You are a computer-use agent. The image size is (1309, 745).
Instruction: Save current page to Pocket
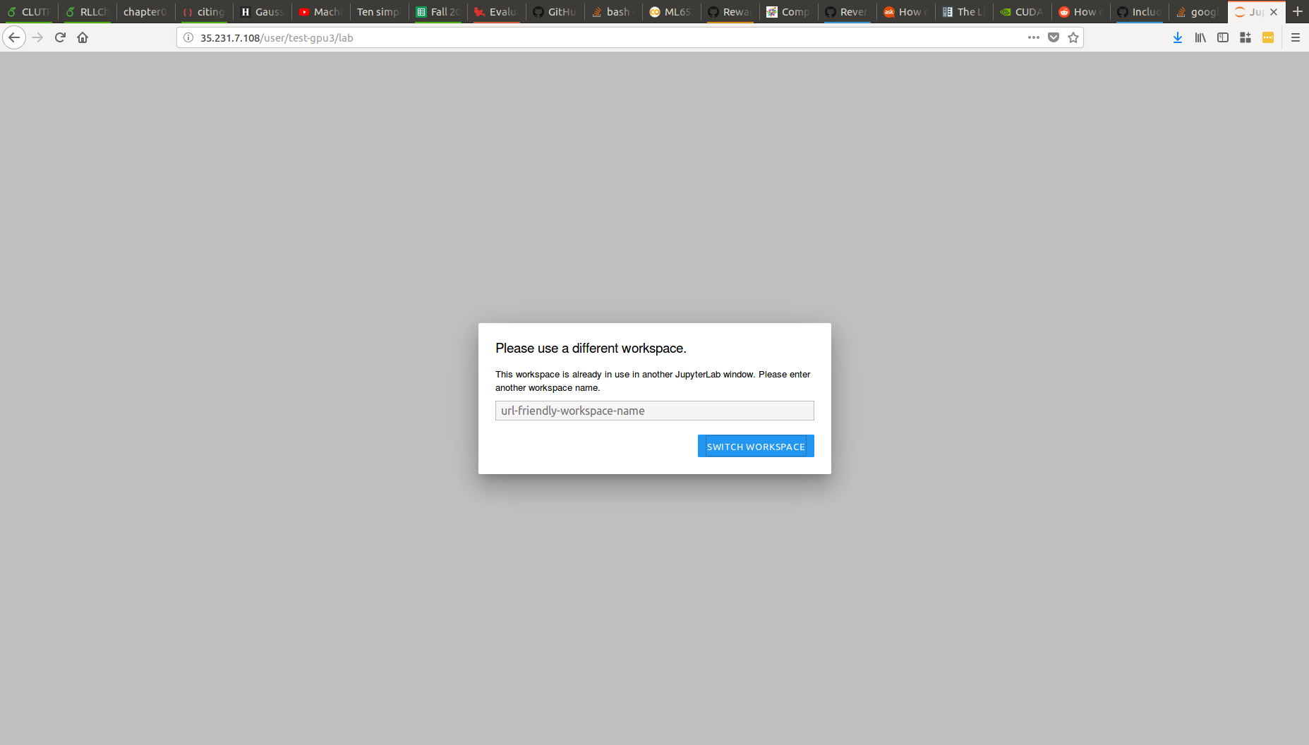click(1054, 37)
